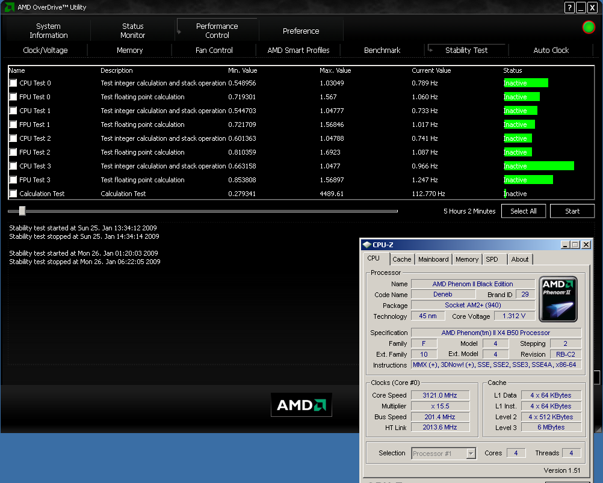The height and width of the screenshot is (483, 603).
Task: Open the OverDrive help question mark button
Action: tap(569, 7)
